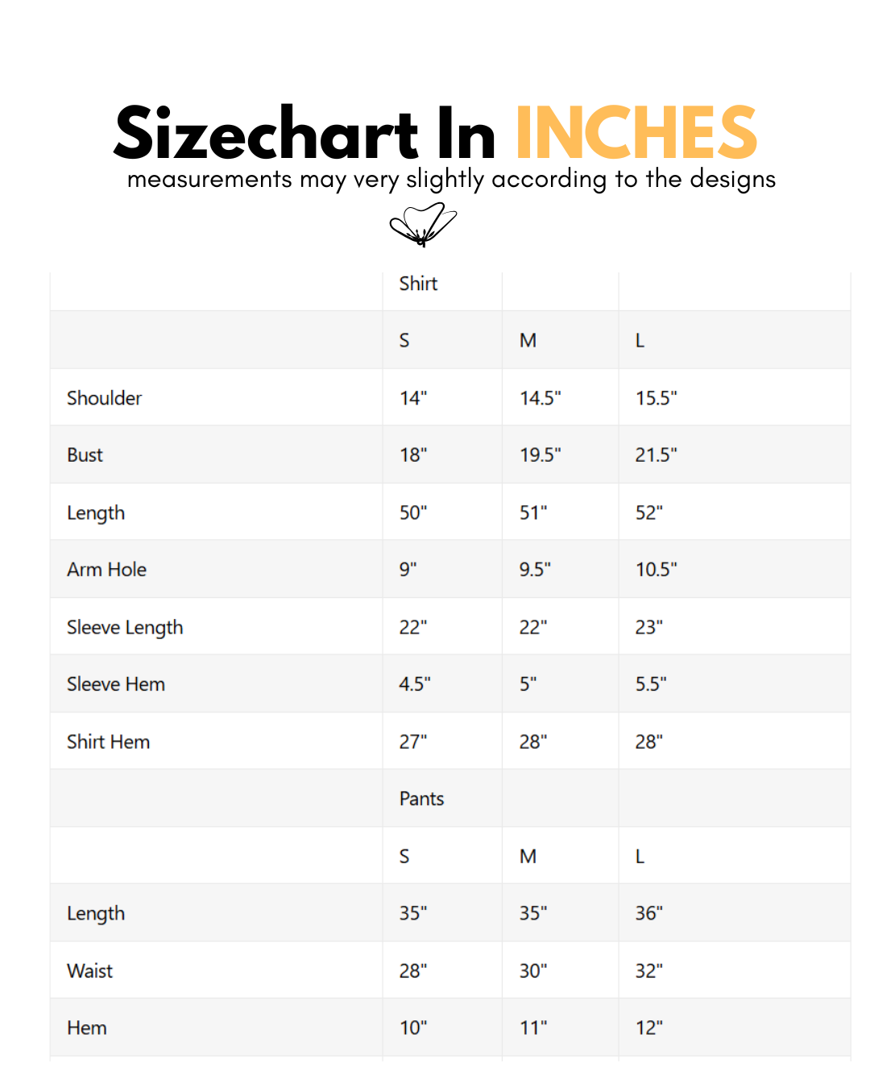Screen dimensions: 870x1088
Task: Click the 51" shirt Length medium value
Action: pyautogui.click(x=532, y=513)
